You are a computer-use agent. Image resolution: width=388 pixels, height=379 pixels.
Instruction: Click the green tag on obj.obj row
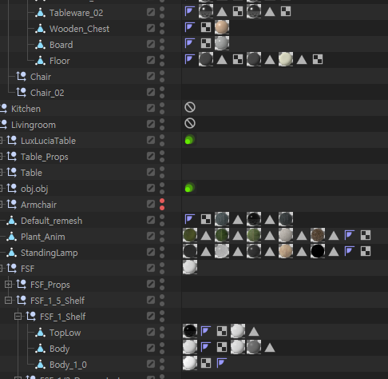(190, 188)
